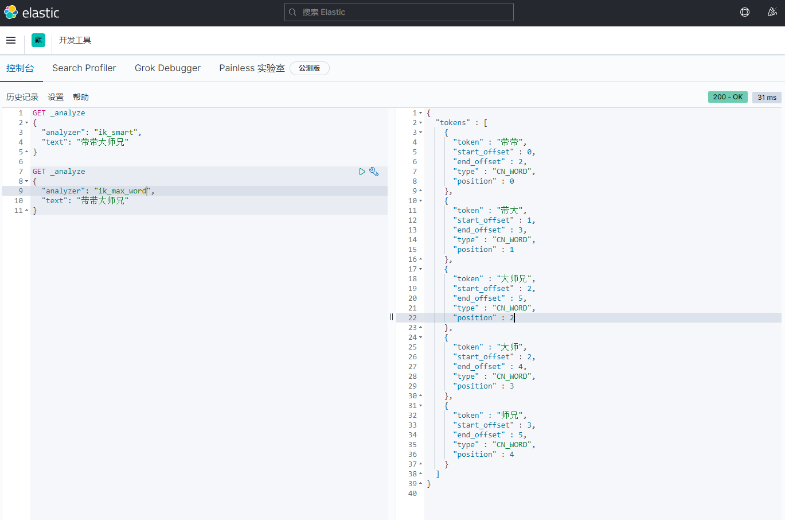Collapse the root object at response line 1
The width and height of the screenshot is (785, 520).
(x=420, y=113)
